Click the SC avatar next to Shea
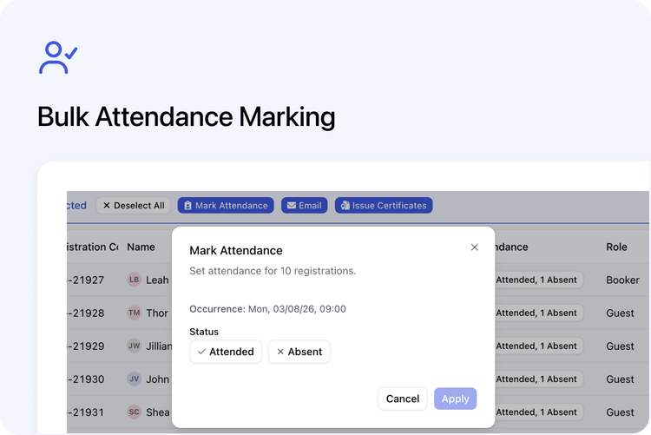This screenshot has width=651, height=435. [134, 412]
